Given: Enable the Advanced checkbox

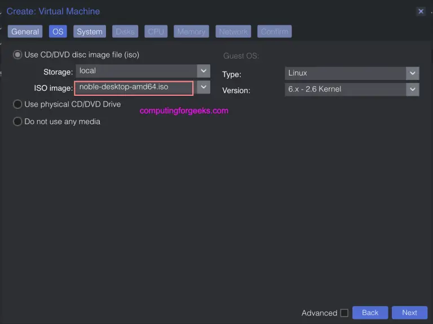Looking at the screenshot, I should pos(344,313).
